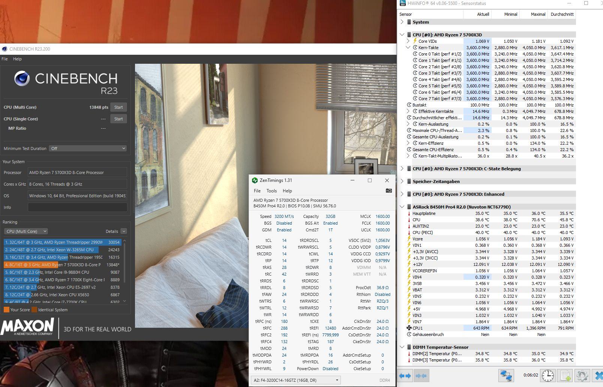
Task: Start the CPU (Multi Core) test
Action: (x=118, y=107)
